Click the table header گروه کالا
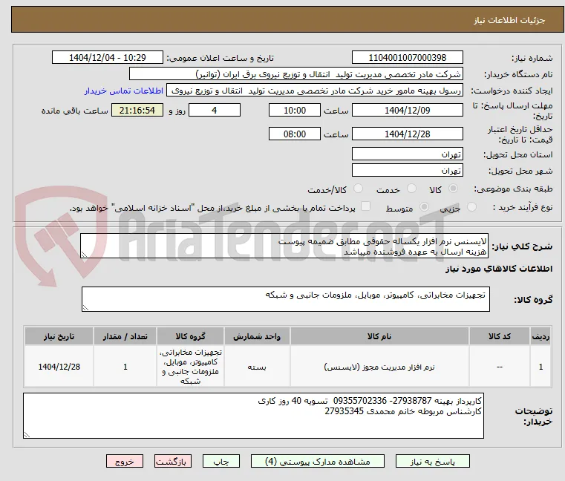The height and width of the screenshot is (481, 565). [190, 336]
